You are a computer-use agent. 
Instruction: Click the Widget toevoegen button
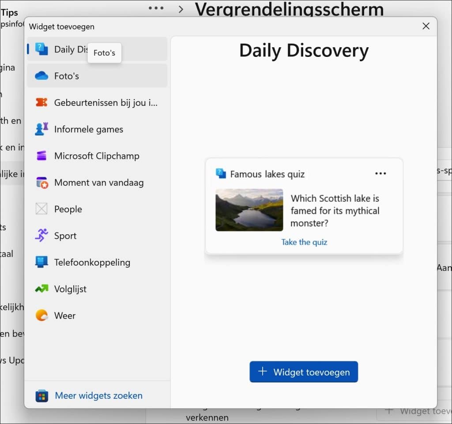click(304, 372)
